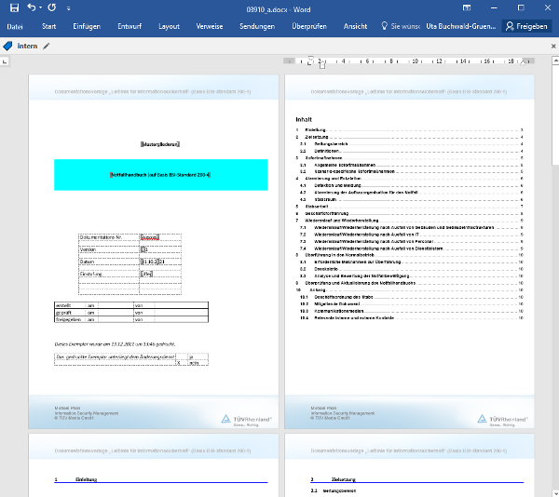The image size is (559, 497).
Task: Undo the last action
Action: [31, 7]
